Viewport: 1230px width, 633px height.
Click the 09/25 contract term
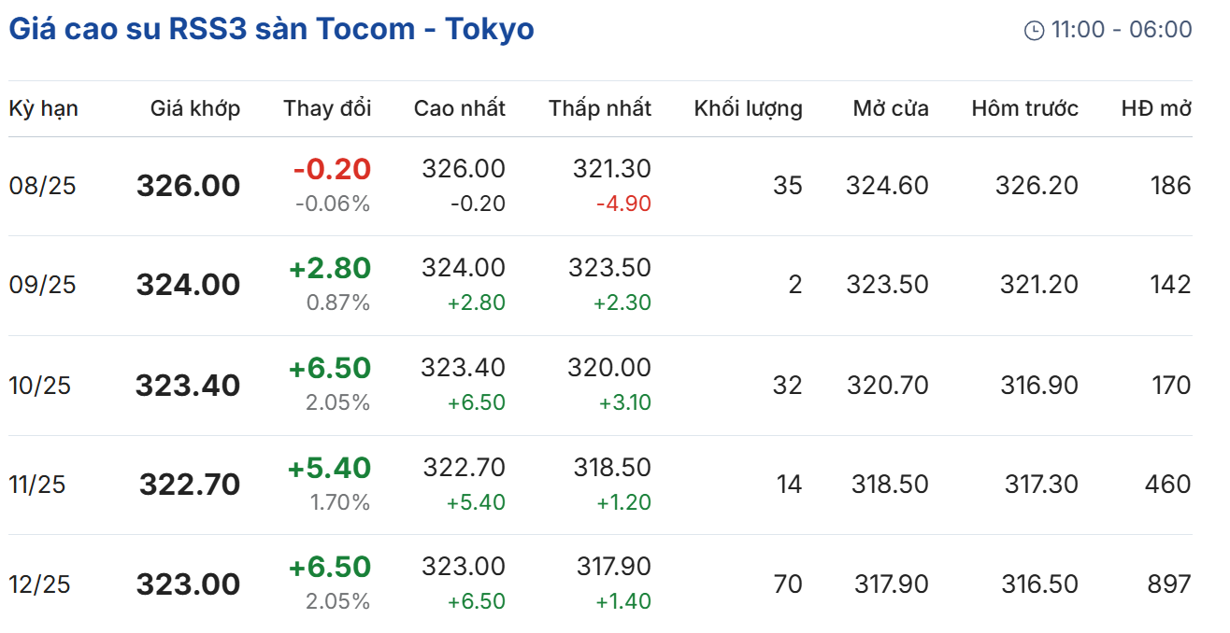[43, 285]
